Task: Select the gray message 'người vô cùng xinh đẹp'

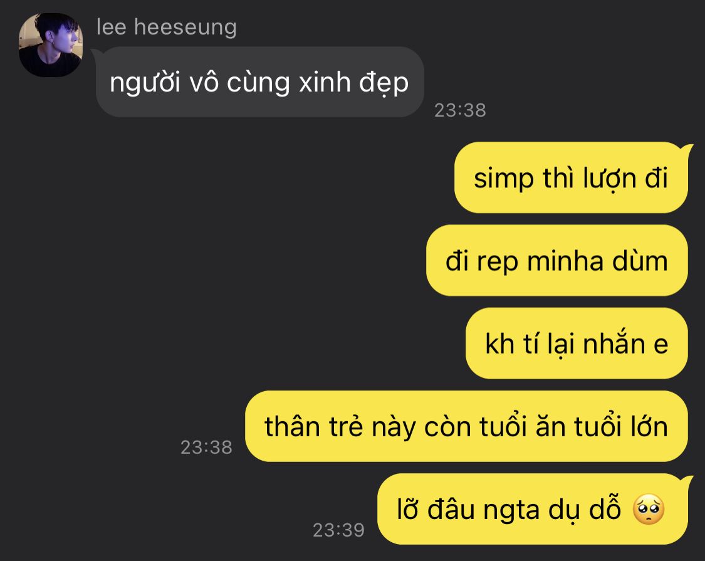Action: pos(260,82)
